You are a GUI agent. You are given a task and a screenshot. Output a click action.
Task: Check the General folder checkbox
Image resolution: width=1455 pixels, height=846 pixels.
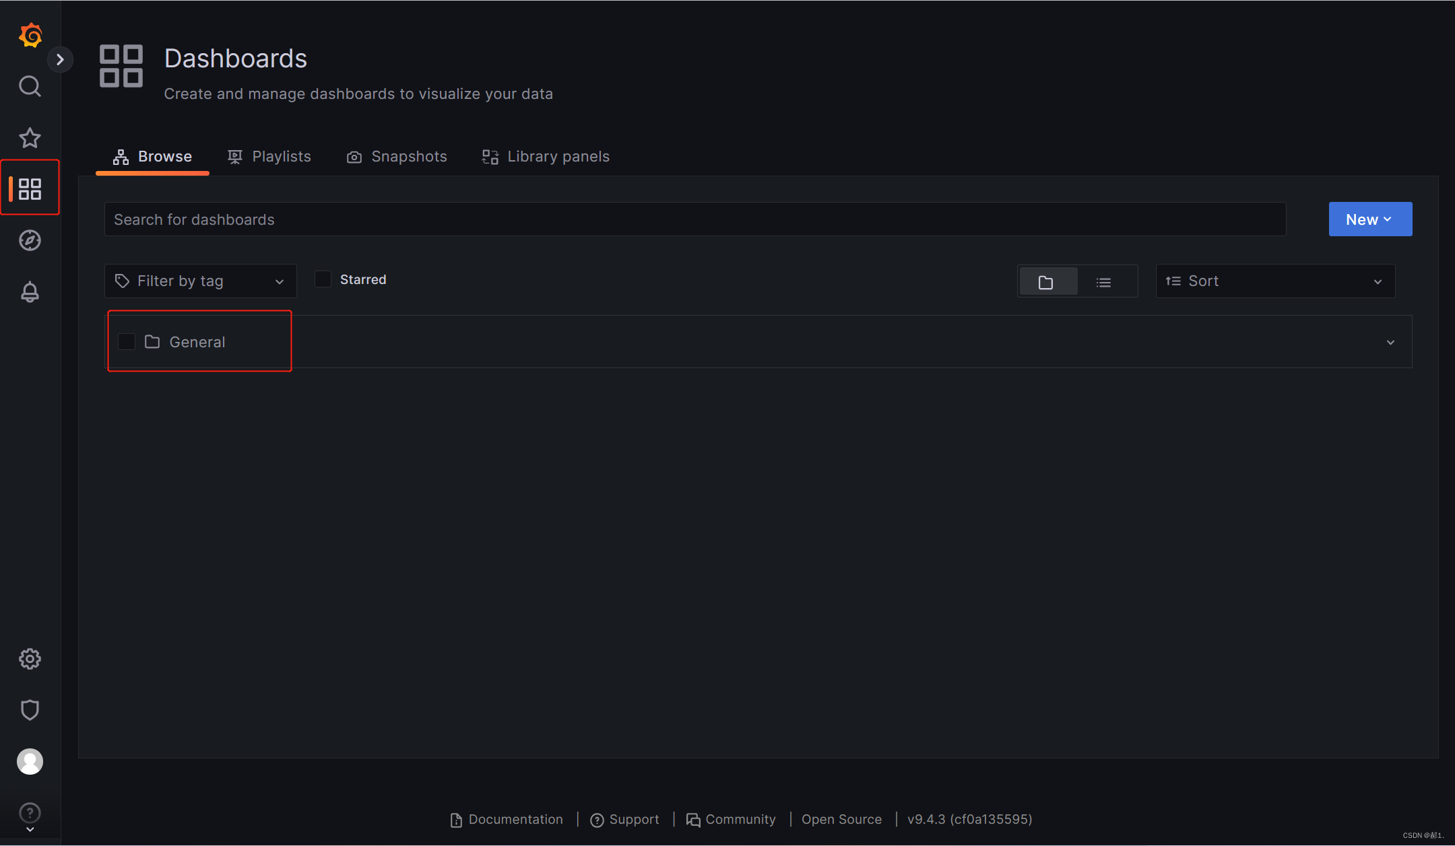point(127,342)
